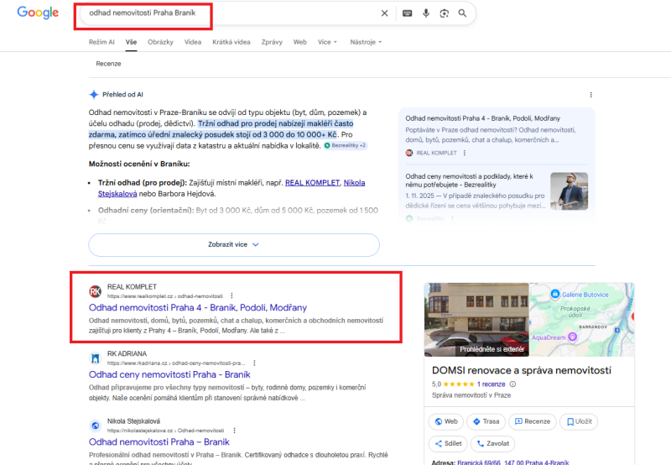Viewport: 671px width, 465px height.
Task: Switch to the Obrázky tab
Action: click(160, 41)
